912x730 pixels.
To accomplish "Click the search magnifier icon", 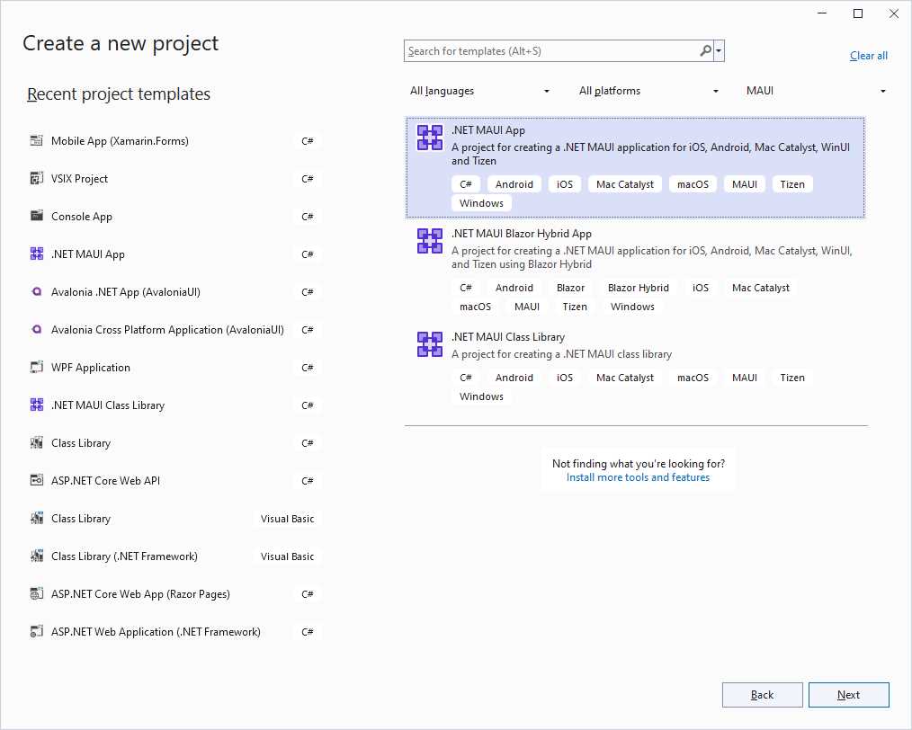I will [x=705, y=51].
